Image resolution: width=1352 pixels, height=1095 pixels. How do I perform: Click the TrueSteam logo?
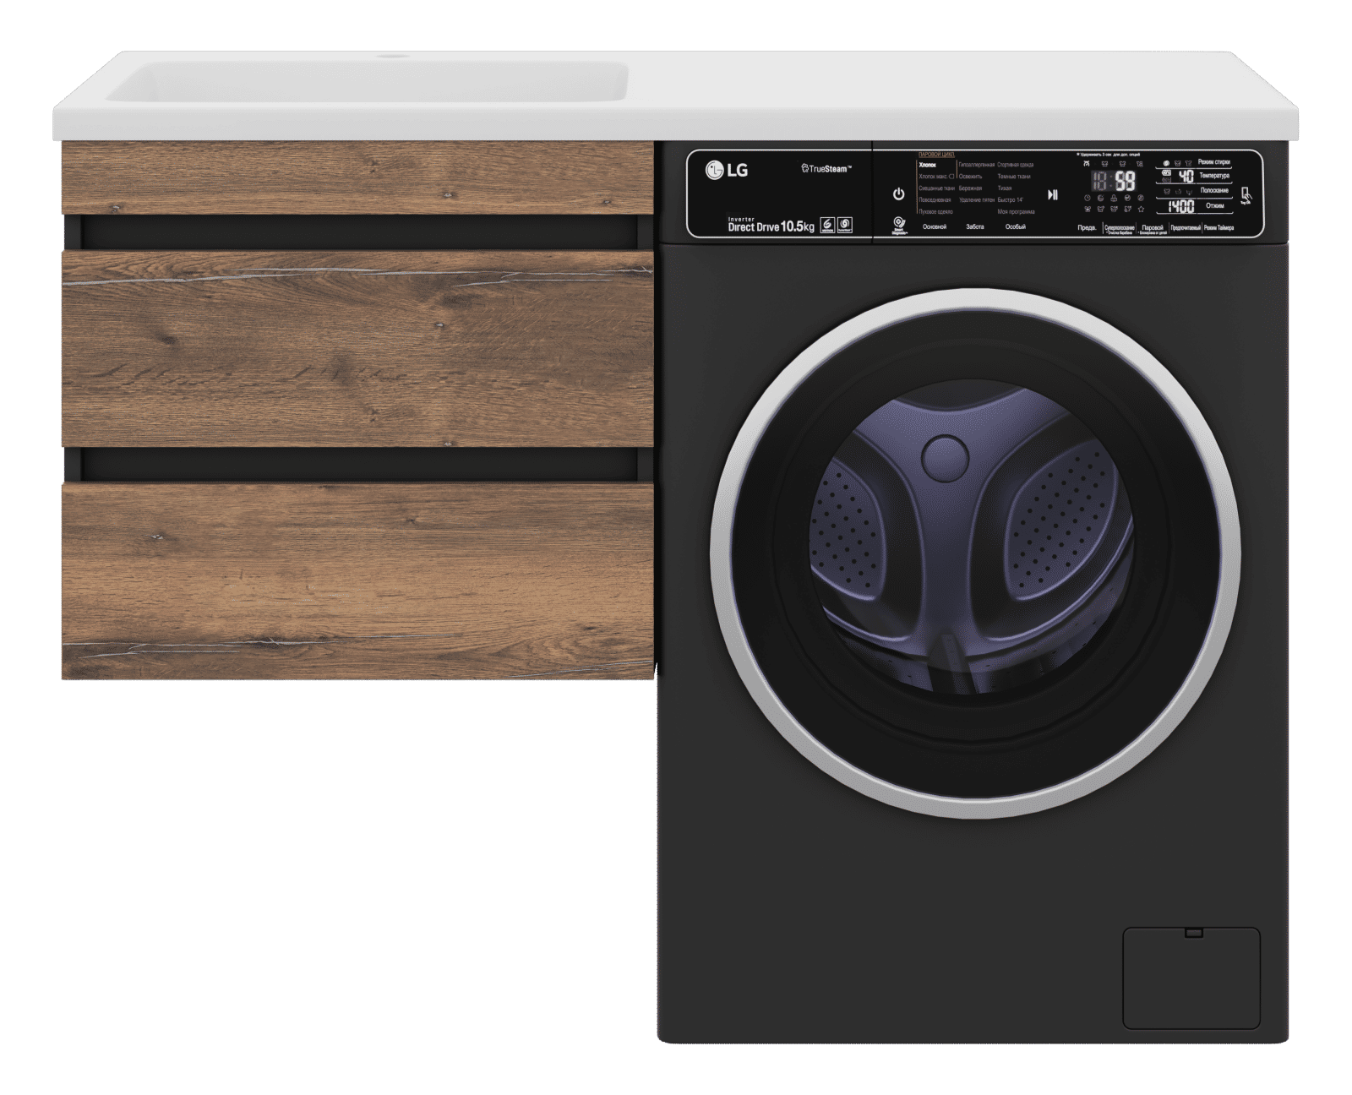pos(826,170)
